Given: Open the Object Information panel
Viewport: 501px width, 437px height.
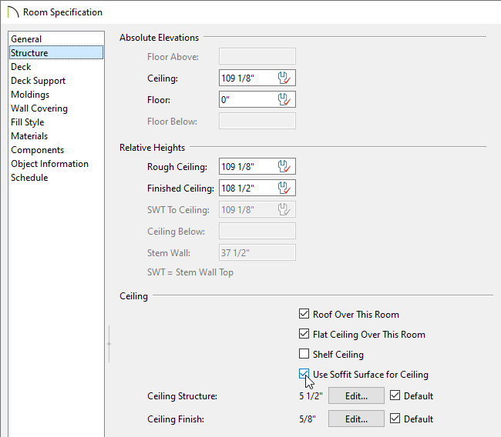Looking at the screenshot, I should (x=56, y=164).
